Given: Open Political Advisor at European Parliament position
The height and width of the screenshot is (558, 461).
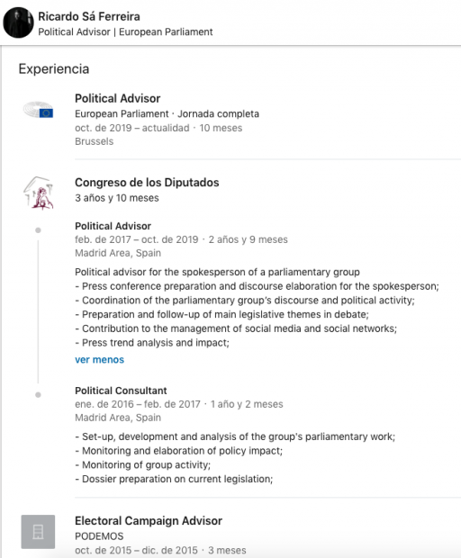Looking at the screenshot, I should click(x=117, y=98).
